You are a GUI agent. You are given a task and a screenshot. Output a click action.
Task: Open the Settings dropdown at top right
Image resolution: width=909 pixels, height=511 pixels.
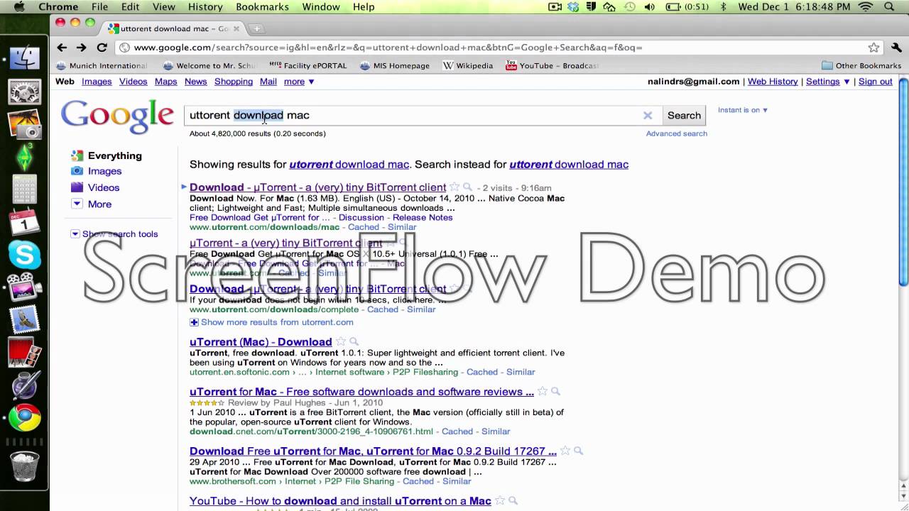[x=828, y=82]
